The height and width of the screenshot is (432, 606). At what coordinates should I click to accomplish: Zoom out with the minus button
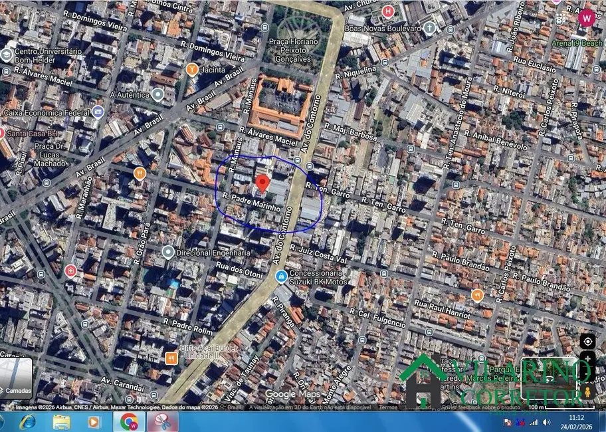click(587, 374)
